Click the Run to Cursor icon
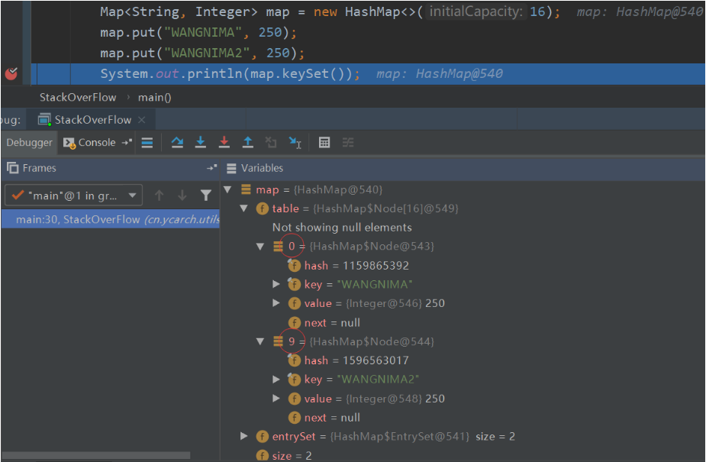Viewport: 706px width, 462px height. click(294, 142)
